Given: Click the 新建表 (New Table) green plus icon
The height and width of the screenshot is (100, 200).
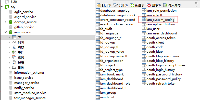Looking at the screenshot, I should (132, 5).
